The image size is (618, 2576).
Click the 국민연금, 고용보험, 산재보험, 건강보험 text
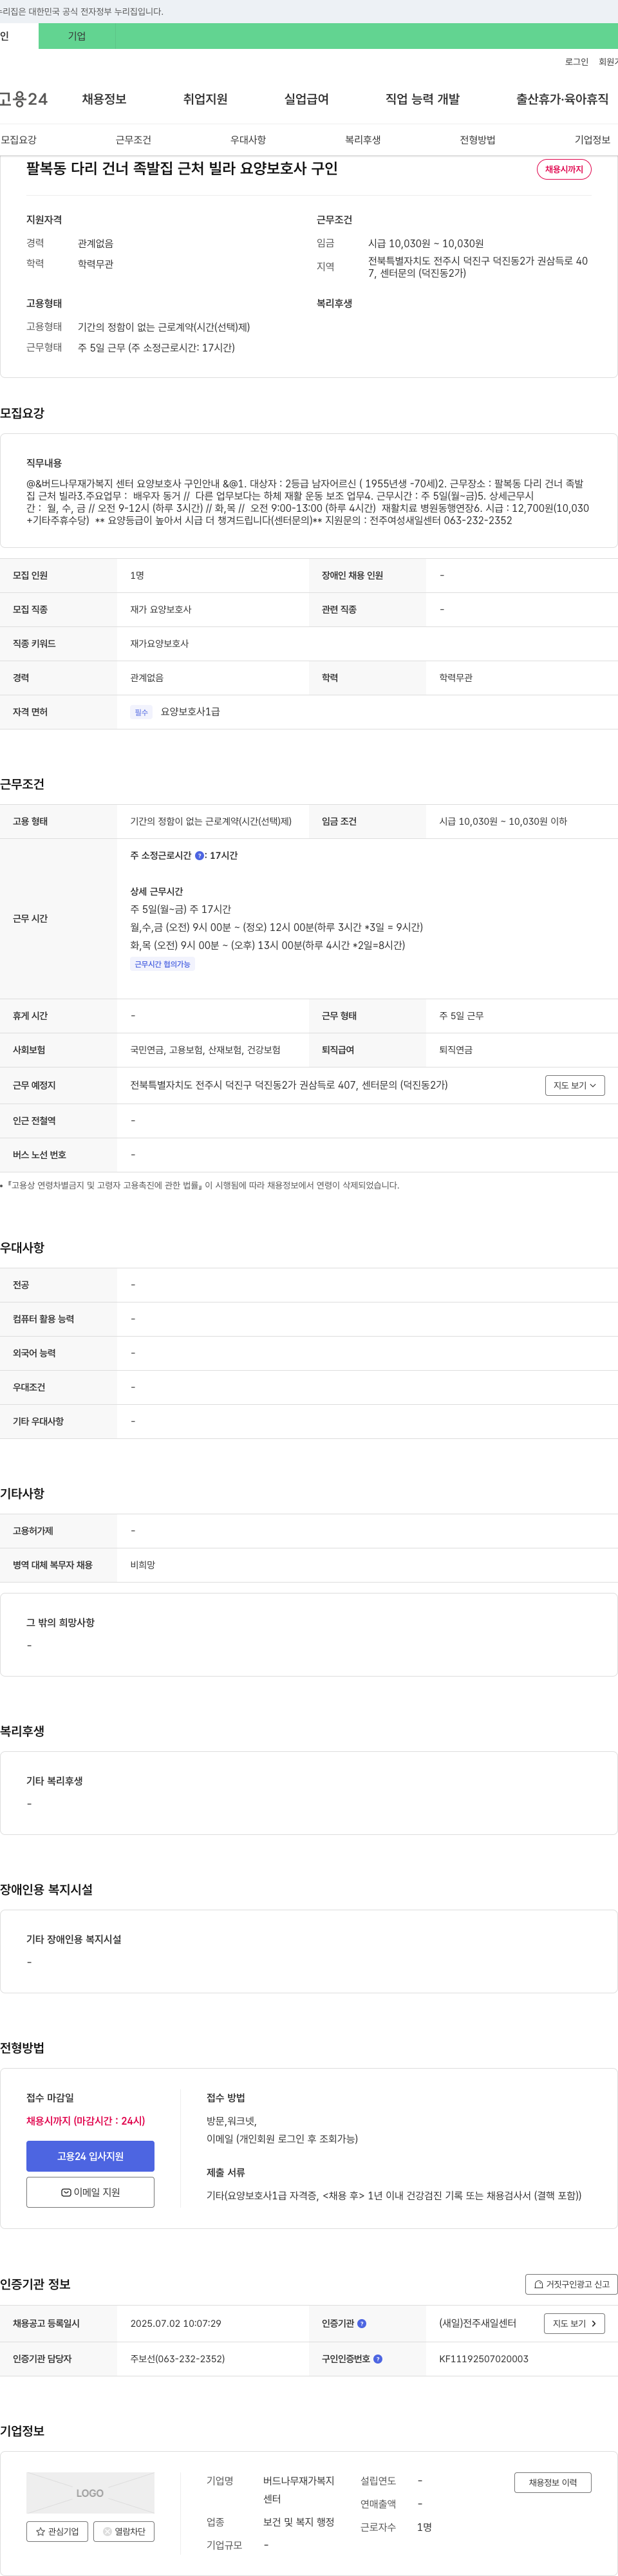pyautogui.click(x=205, y=1050)
